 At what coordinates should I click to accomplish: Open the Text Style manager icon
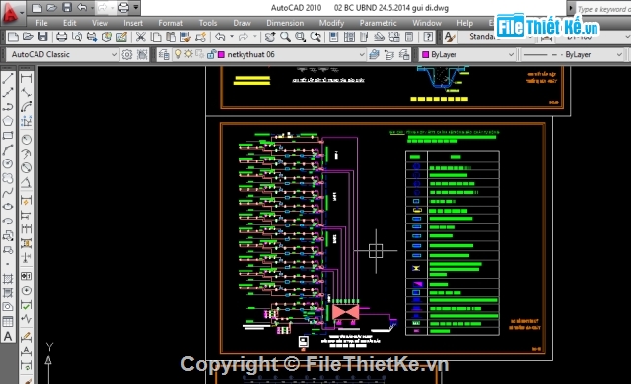450,37
